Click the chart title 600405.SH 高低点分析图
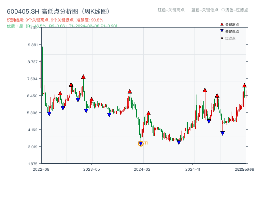This screenshot has width=273, height=204. (x=58, y=12)
